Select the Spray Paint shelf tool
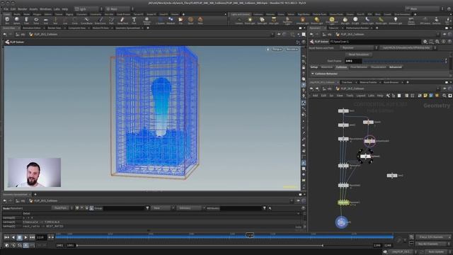This screenshot has width=453, height=255. coord(122,21)
